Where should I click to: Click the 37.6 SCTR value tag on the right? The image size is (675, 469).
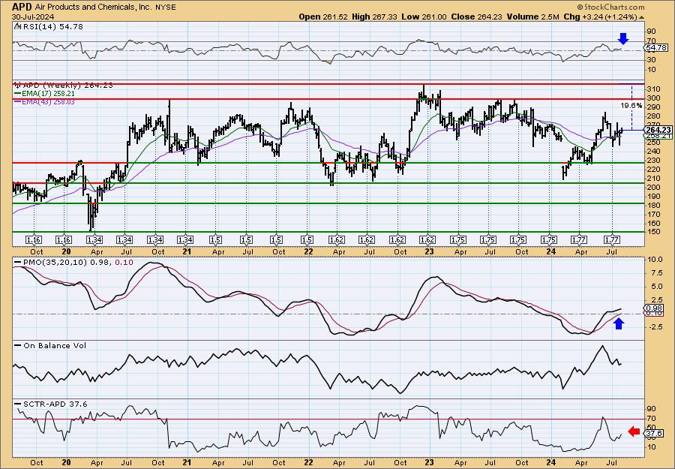pos(654,433)
